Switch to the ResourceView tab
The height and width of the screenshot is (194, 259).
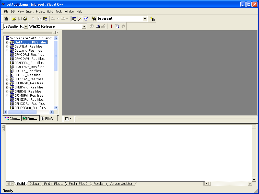pyautogui.click(x=31, y=119)
